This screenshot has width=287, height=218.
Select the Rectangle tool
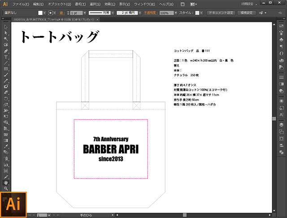[x=6, y=69]
